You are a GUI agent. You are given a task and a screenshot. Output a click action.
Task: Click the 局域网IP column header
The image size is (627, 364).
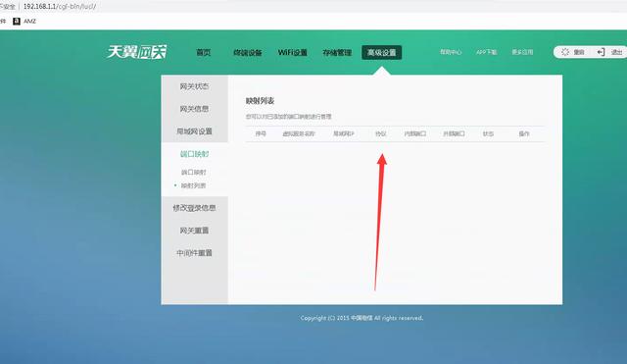point(344,133)
